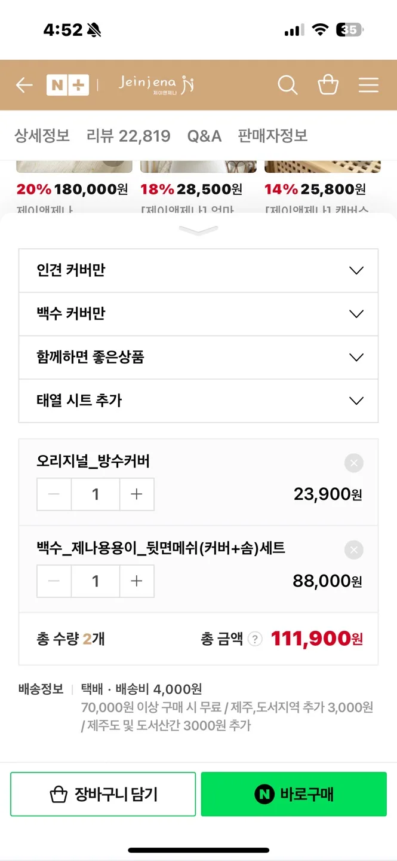
Task: Tap the 장바구니 담기 button
Action: pyautogui.click(x=103, y=794)
